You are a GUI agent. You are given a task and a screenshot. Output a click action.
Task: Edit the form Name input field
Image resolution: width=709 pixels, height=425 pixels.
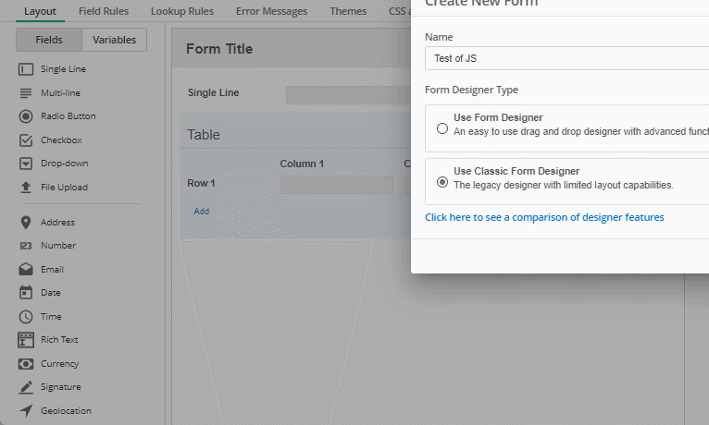pyautogui.click(x=567, y=58)
